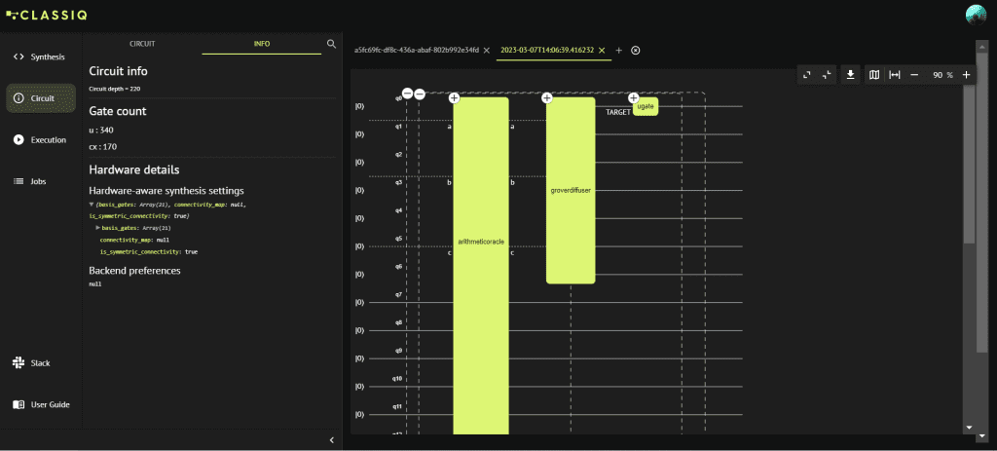Screen dimensions: 997x451
Task: Zoom out of the circuit
Action: point(914,75)
